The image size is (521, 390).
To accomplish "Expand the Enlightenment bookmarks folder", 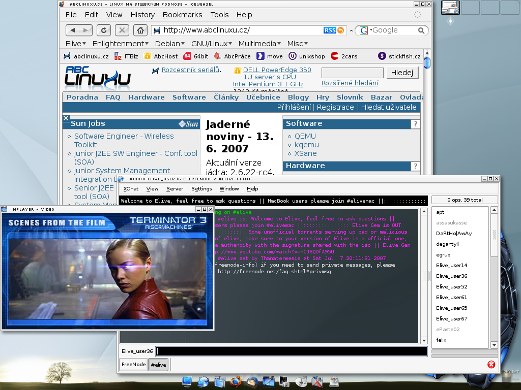I will [120, 44].
